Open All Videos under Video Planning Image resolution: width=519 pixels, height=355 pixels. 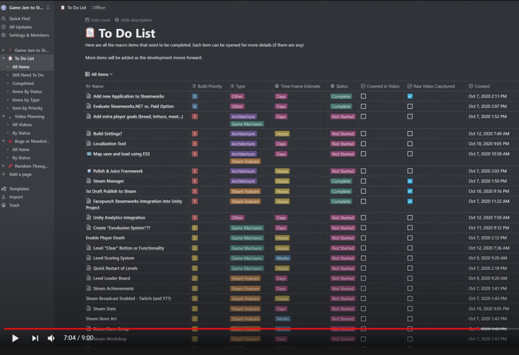coord(22,125)
